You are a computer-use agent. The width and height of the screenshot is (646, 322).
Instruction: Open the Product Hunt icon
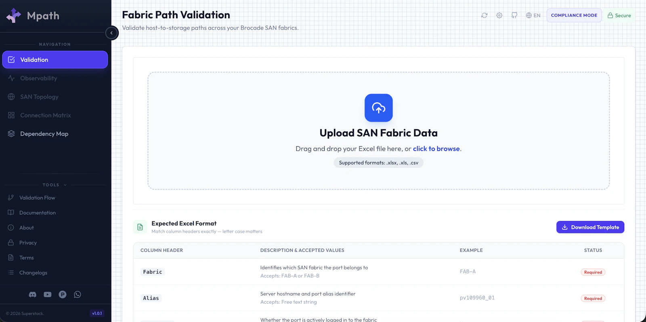63,295
